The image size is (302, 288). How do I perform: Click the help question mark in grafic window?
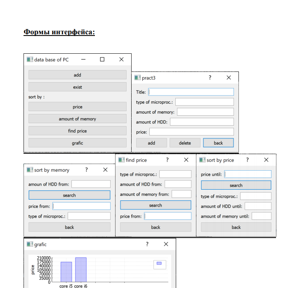[147, 244]
